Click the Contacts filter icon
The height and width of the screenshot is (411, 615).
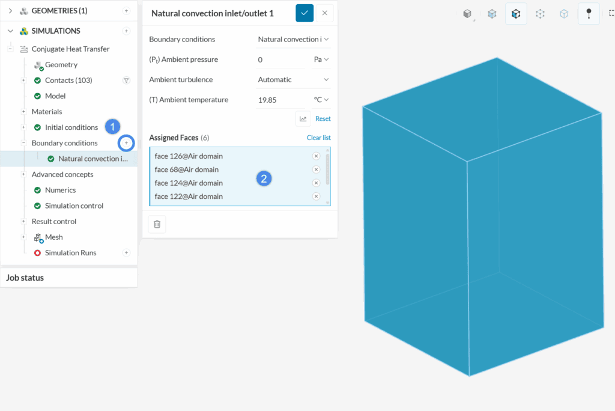pyautogui.click(x=126, y=81)
